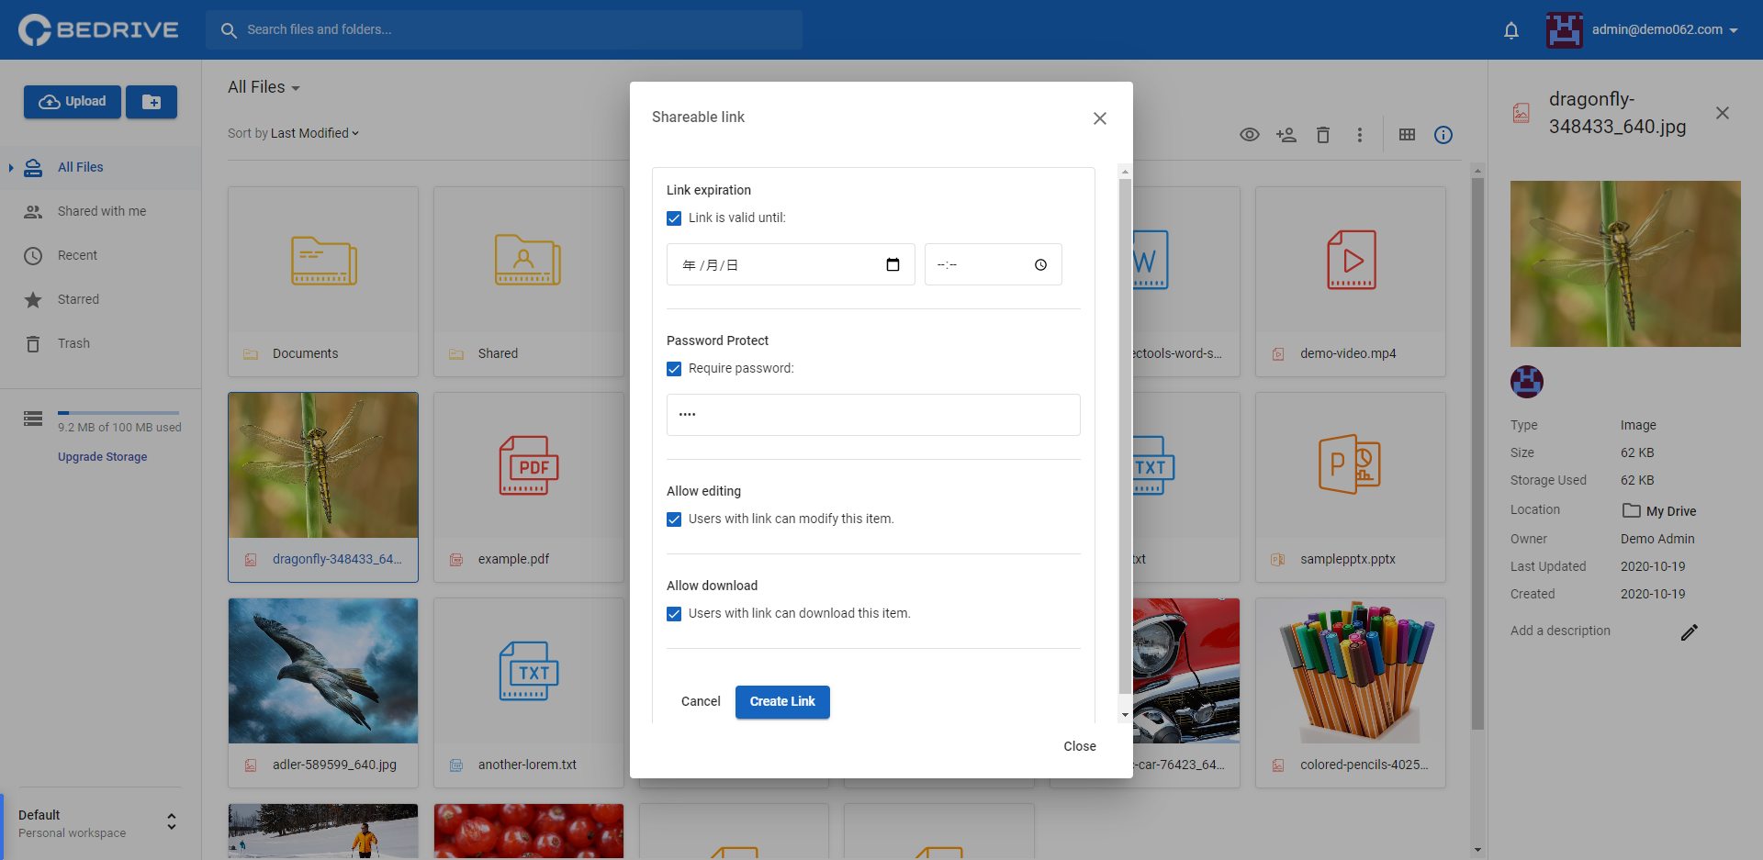This screenshot has width=1763, height=860.
Task: Click the admin user avatar
Action: click(1565, 30)
